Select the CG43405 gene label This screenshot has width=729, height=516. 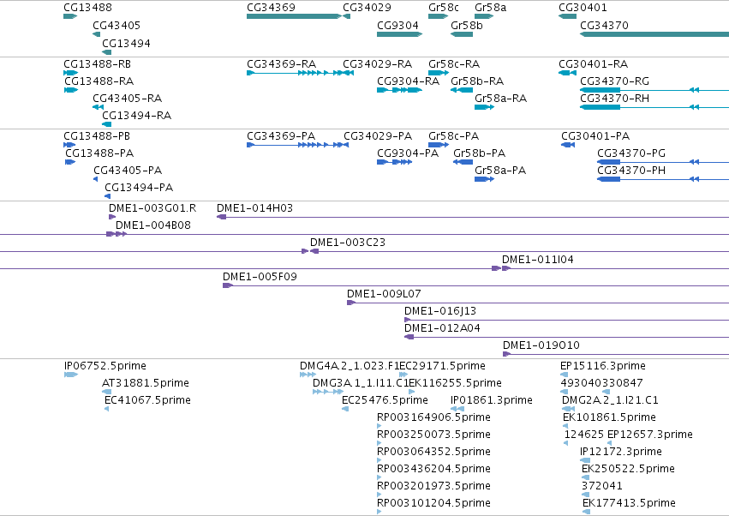[x=117, y=25]
